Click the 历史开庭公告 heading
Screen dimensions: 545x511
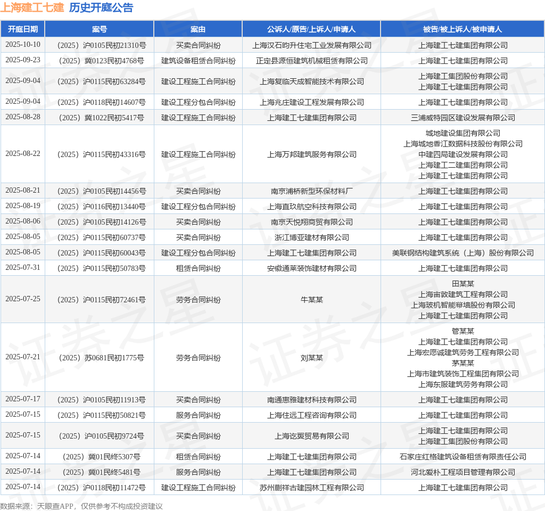[101, 7]
